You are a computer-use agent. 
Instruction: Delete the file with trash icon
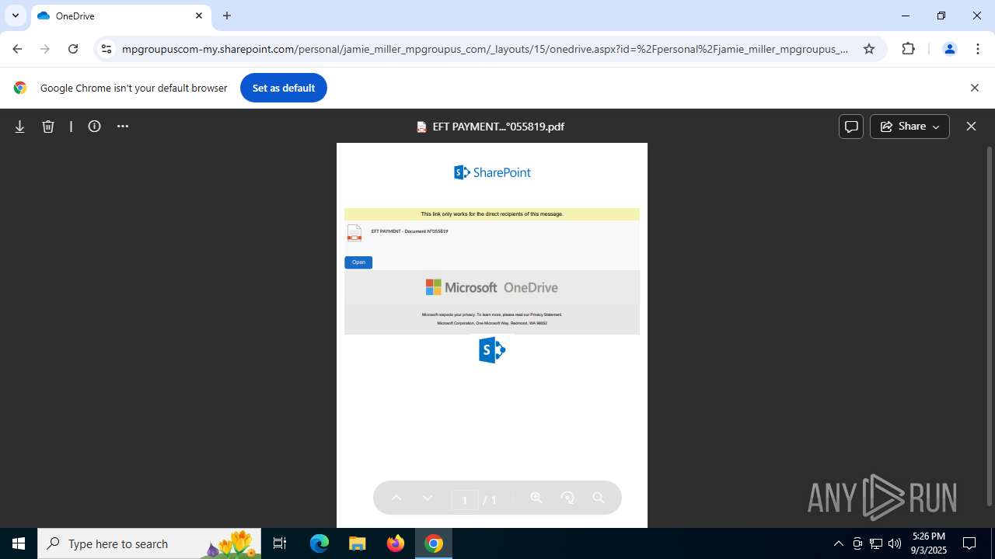[x=48, y=127]
